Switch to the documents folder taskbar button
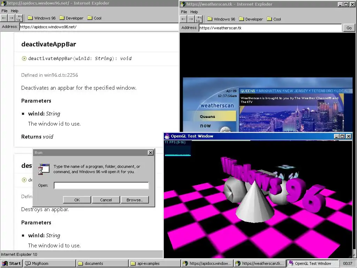 point(102,263)
